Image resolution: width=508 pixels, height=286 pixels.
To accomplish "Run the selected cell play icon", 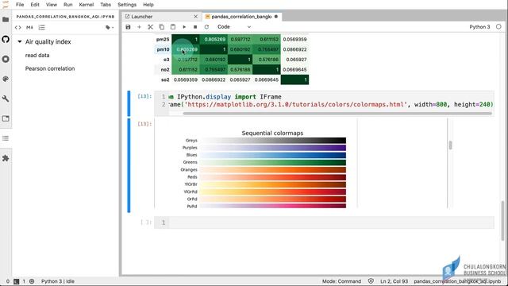I will [x=184, y=27].
